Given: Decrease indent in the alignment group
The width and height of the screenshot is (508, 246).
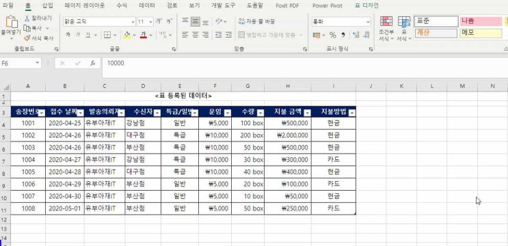Looking at the screenshot, I should pyautogui.click(x=218, y=35).
